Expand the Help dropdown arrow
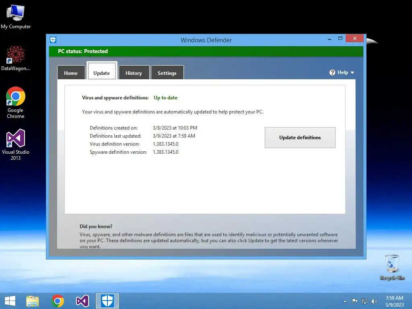 352,72
